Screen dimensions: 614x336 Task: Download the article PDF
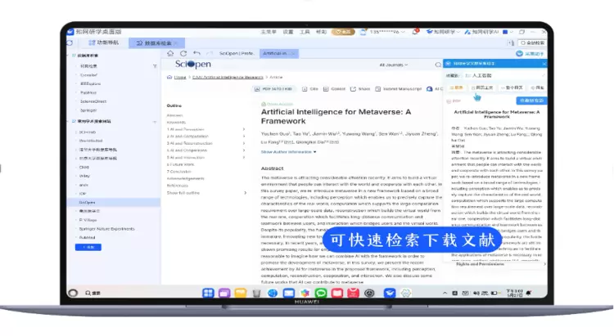[276, 88]
